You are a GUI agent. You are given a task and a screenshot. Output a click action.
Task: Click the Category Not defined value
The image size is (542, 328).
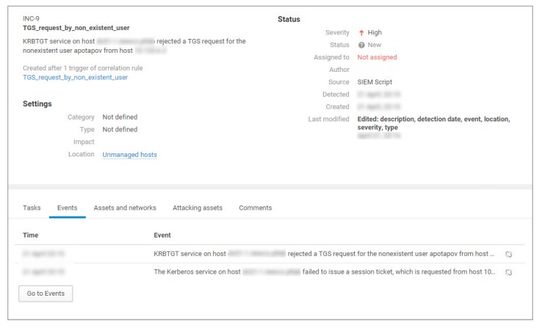pos(120,117)
